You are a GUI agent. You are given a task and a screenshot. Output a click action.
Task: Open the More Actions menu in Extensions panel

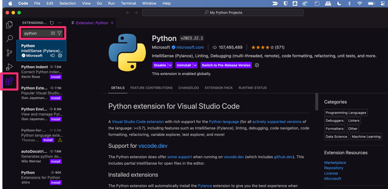(x=59, y=23)
